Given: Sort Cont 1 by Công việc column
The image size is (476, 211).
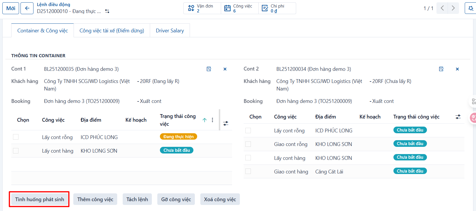Looking at the screenshot, I should pos(53,120).
